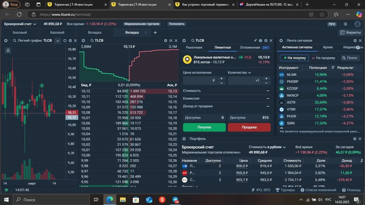The width and height of the screenshot is (365, 205).
Task: Open the Виджеты panel
Action: point(350,33)
